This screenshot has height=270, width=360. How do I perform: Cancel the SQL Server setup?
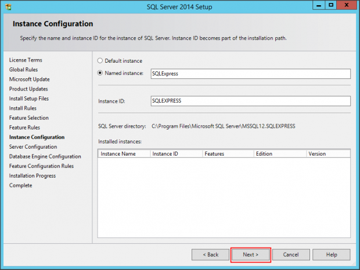[291, 255]
